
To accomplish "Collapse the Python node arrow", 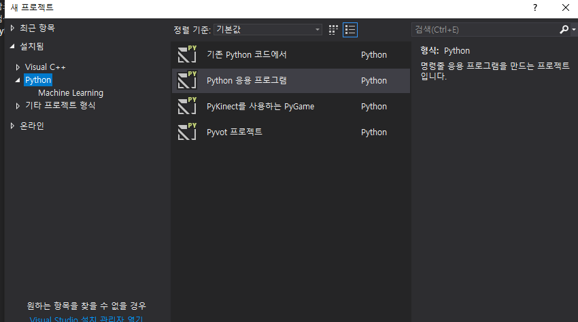I will tap(18, 80).
